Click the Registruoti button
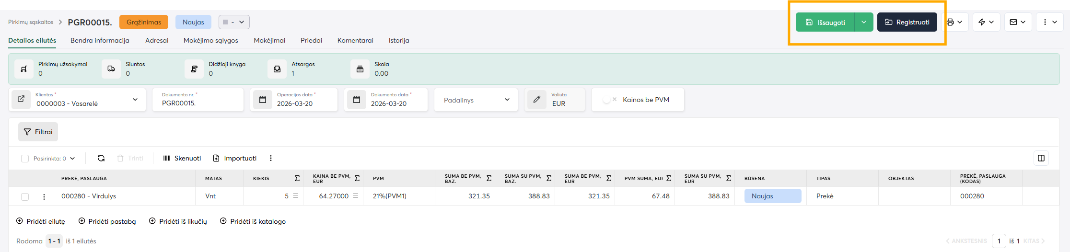 907,22
